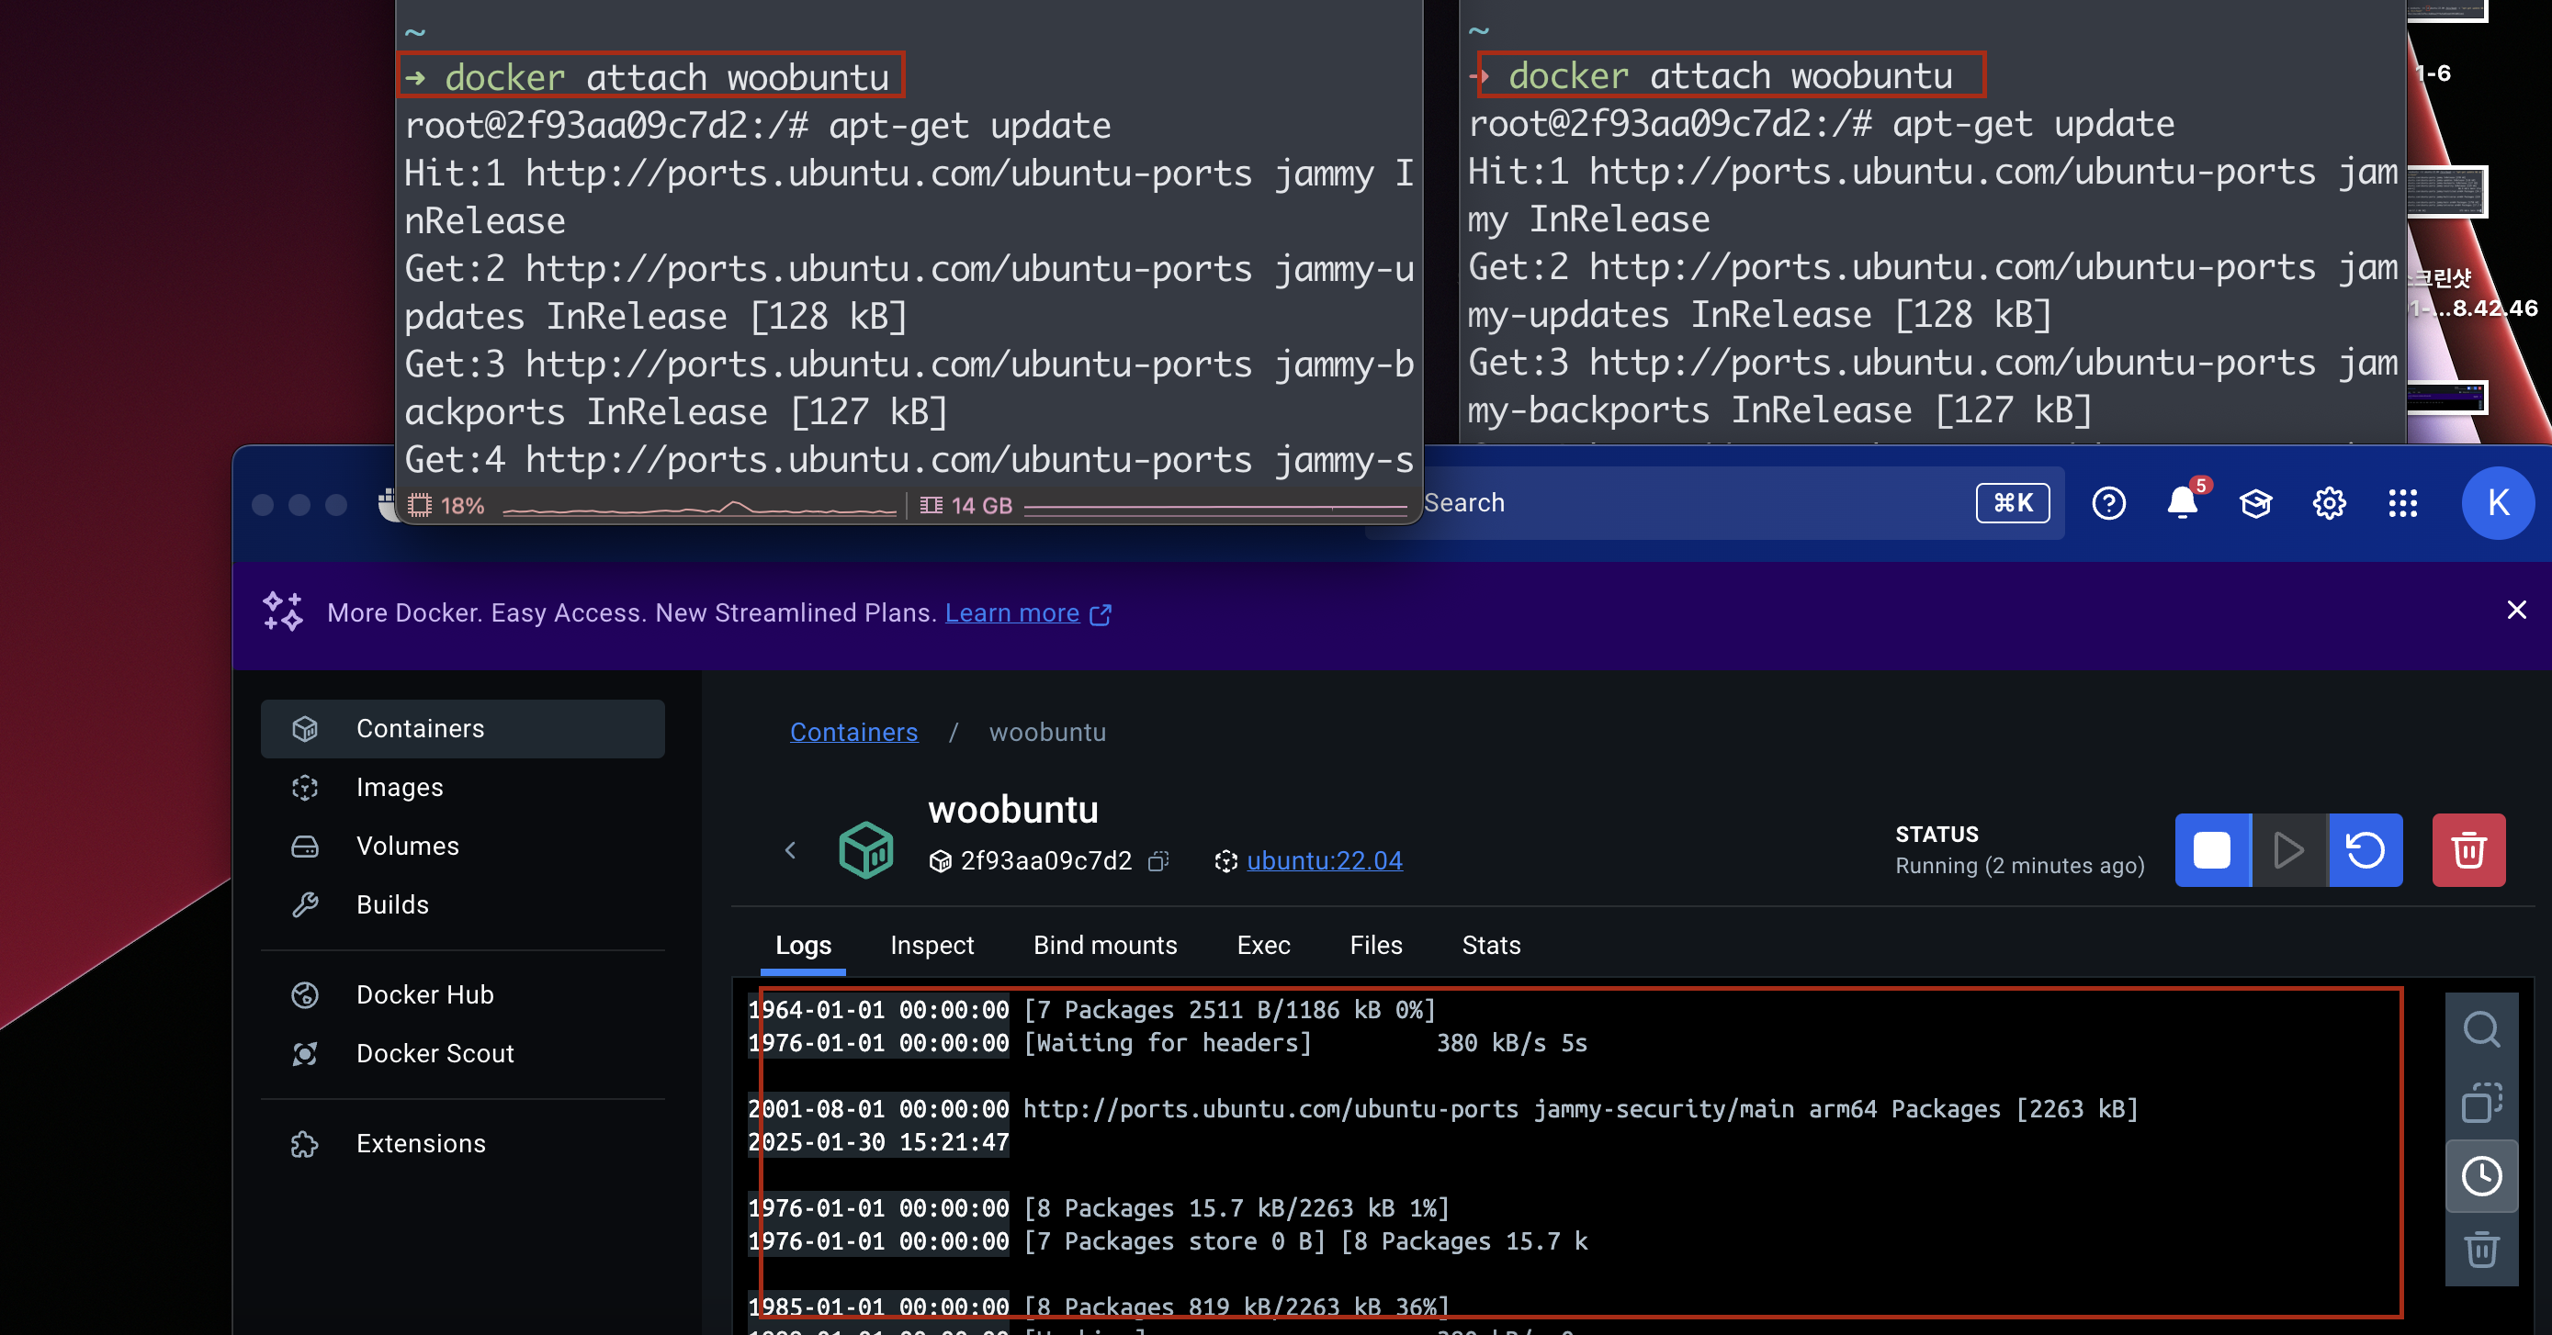Click the log line '[Waiting for headers]'
The image size is (2552, 1335).
(x=1167, y=1044)
